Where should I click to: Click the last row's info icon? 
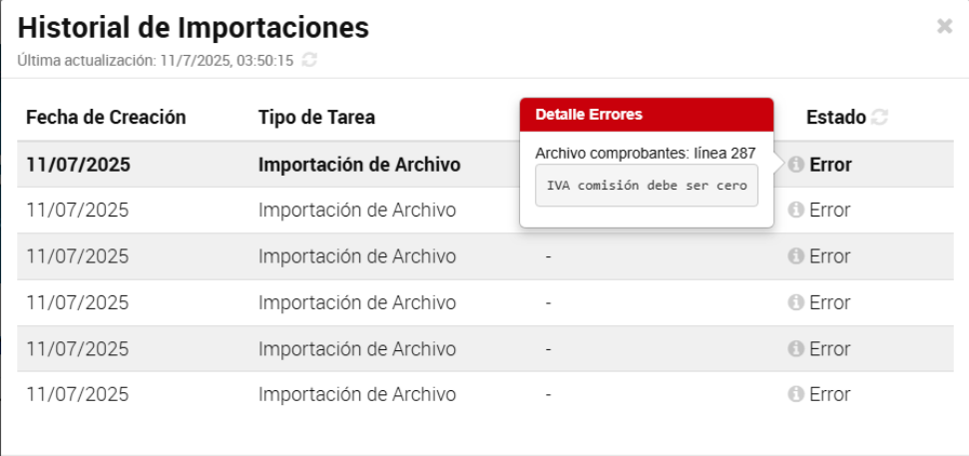(x=795, y=394)
